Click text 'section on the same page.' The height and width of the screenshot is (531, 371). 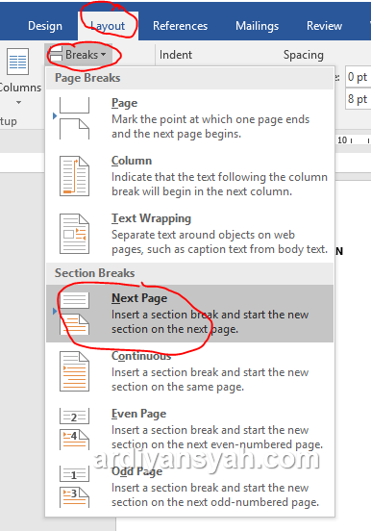click(178, 387)
